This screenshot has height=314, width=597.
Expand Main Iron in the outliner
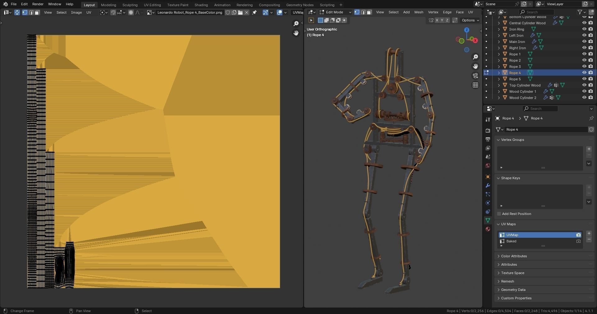[499, 41]
